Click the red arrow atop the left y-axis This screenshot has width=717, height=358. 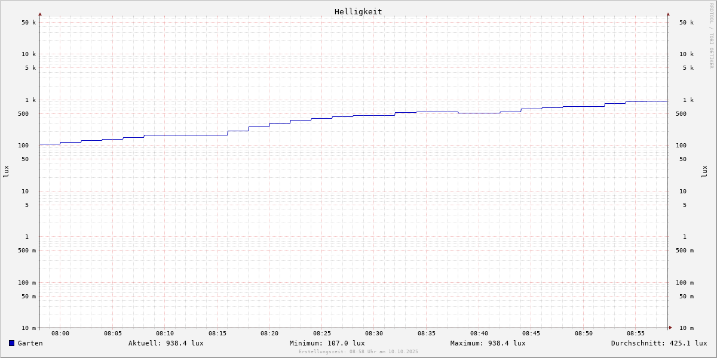(40, 14)
